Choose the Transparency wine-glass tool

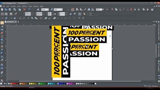[2, 50]
